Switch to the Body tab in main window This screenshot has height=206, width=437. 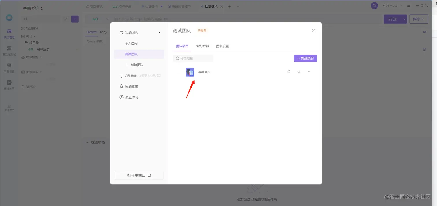point(103,32)
